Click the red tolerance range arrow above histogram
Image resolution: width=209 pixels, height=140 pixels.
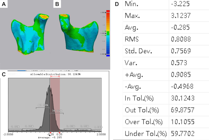(55, 76)
